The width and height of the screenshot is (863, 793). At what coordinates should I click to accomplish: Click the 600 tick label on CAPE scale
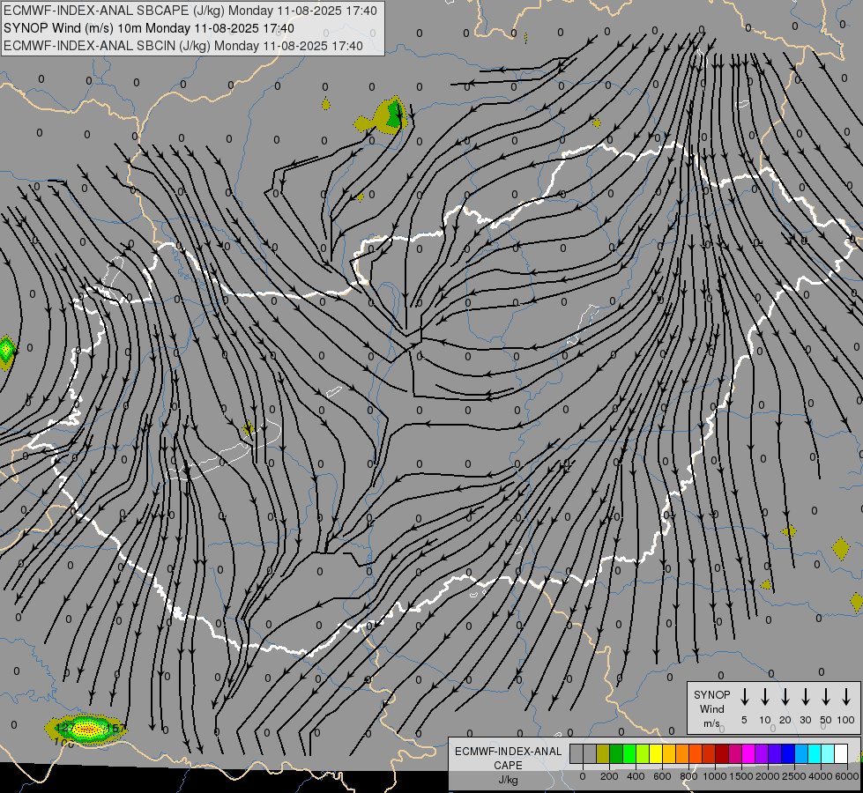[662, 776]
